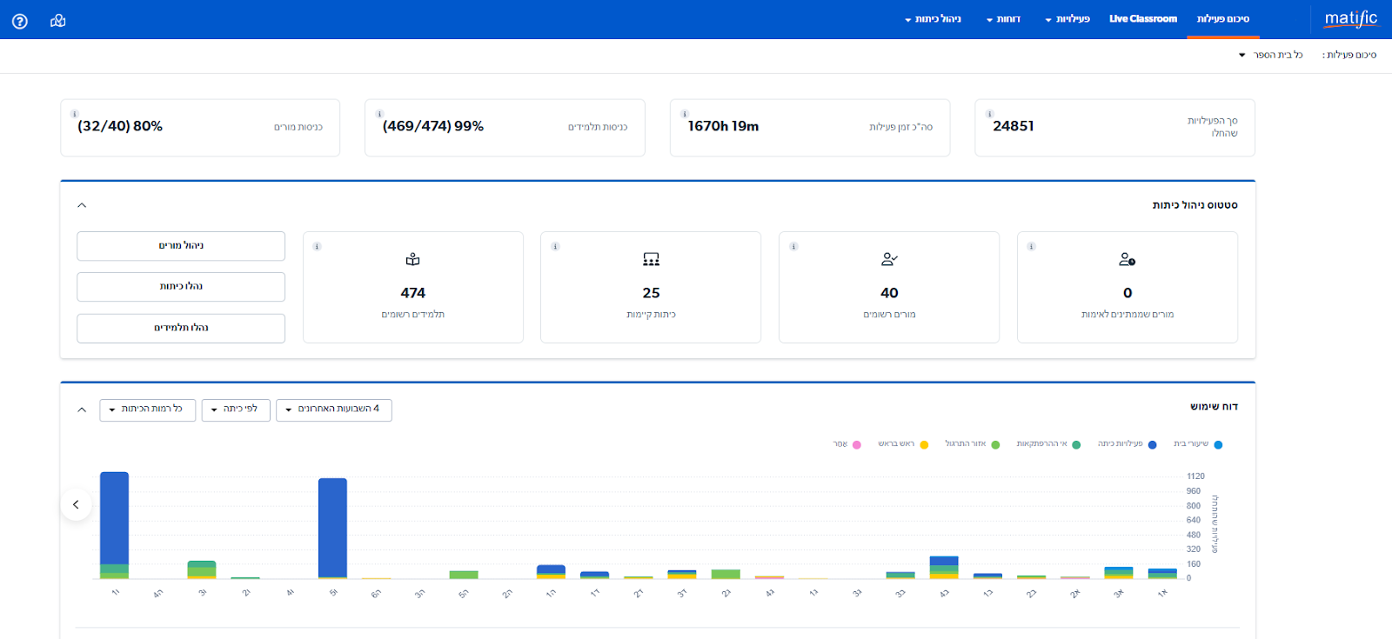Click the registered teachers icon above 40
Screen dimensions: 1392x639
tap(889, 259)
